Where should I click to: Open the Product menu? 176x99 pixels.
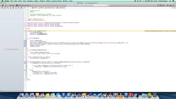42,1
